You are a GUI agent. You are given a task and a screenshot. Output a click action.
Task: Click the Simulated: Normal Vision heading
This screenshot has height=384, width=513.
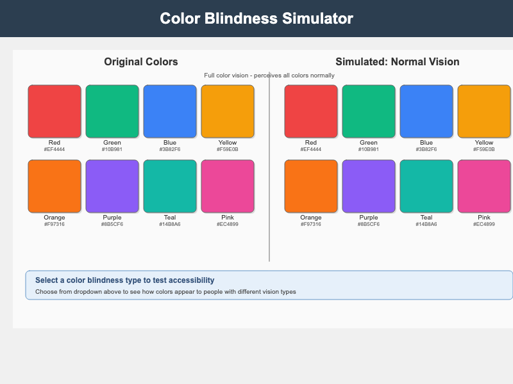[x=397, y=61]
